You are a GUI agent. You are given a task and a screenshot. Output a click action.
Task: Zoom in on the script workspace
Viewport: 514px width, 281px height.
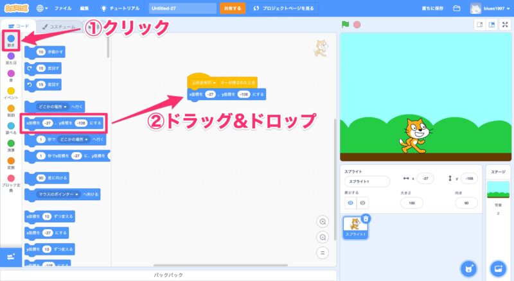coord(323,221)
